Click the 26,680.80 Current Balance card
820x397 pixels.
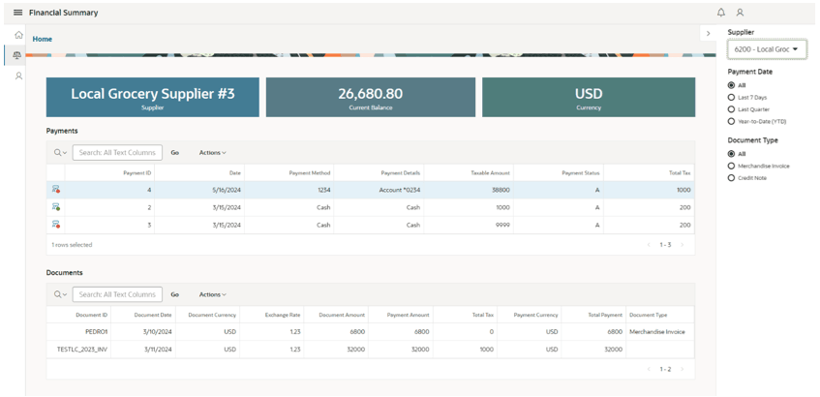click(370, 97)
